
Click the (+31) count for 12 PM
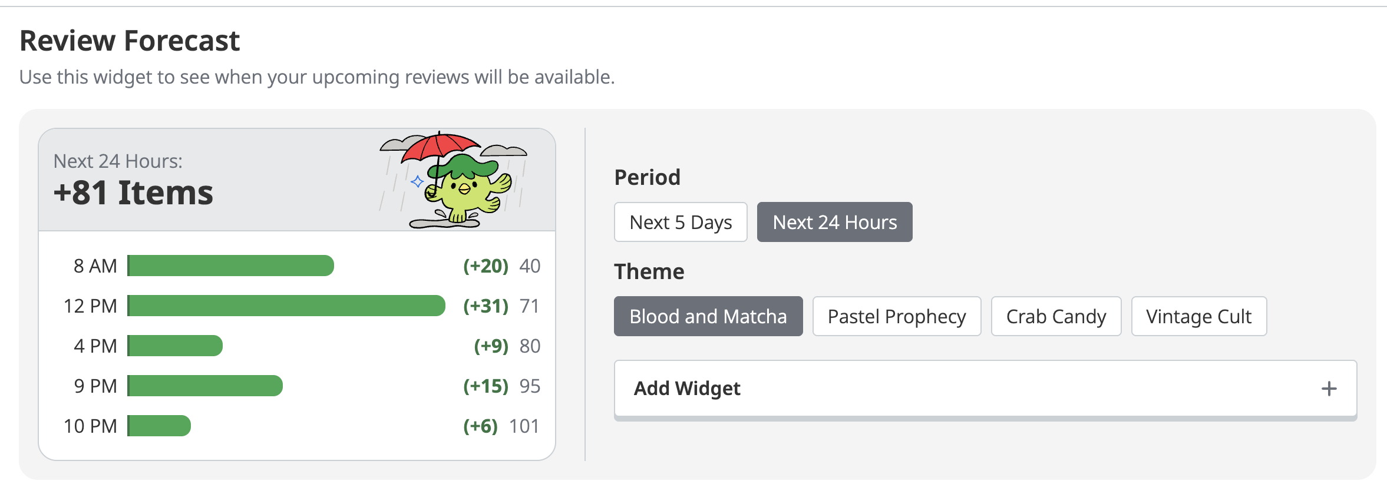pos(486,306)
